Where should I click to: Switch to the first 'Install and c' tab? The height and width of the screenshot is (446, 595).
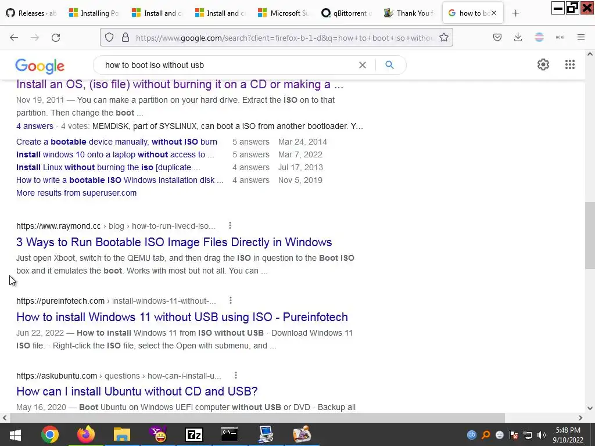[157, 13]
